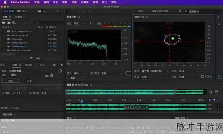Open the Phase Analysis mode dropdown (直方图)
Screen dimensions: 223x134
tap(155, 71)
